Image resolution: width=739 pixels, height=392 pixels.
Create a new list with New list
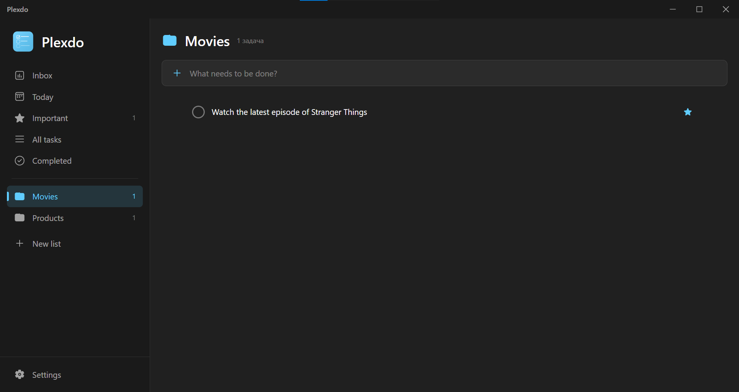pyautogui.click(x=46, y=243)
